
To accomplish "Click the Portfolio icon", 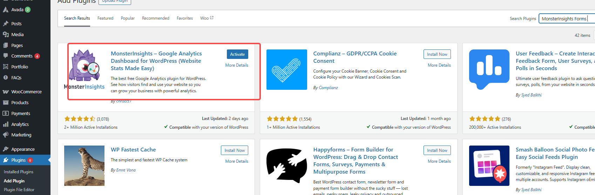I will point(6,67).
